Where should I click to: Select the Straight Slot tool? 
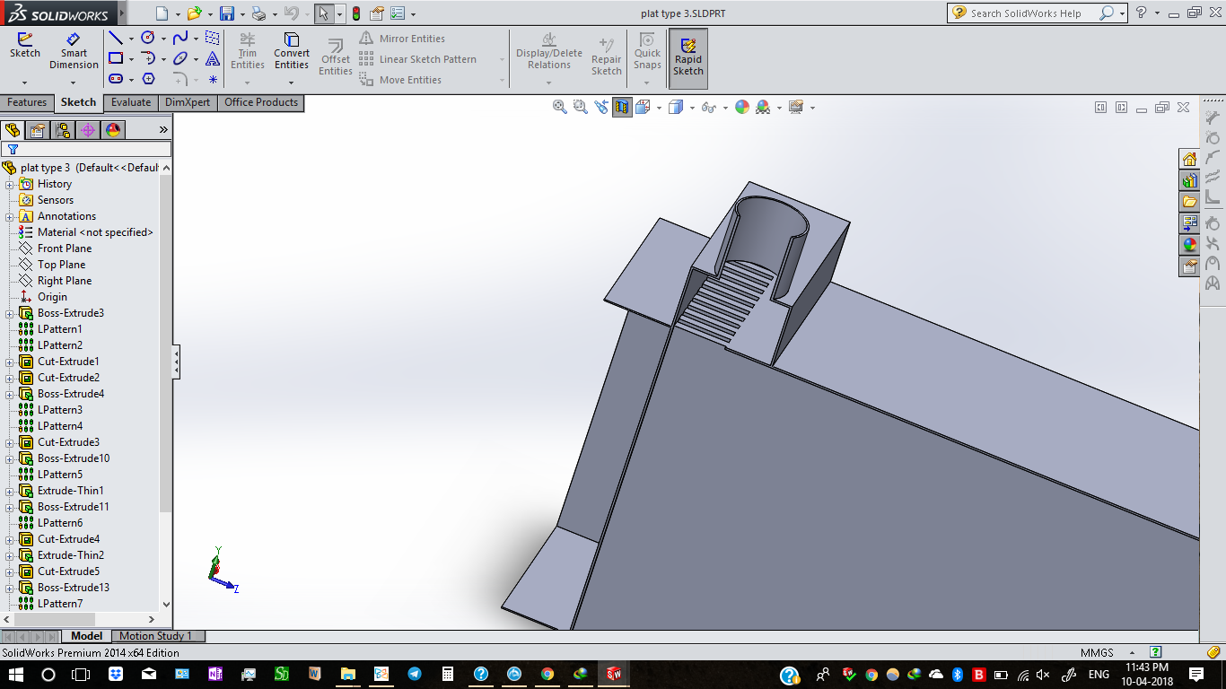(x=116, y=79)
